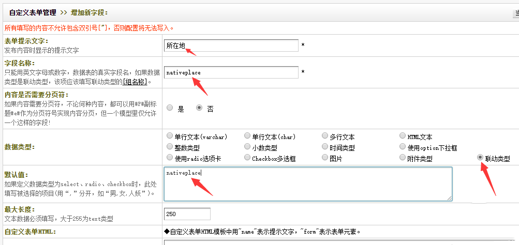Select the 图片 data type radio
This screenshot has width=519, height=245.
[325, 158]
